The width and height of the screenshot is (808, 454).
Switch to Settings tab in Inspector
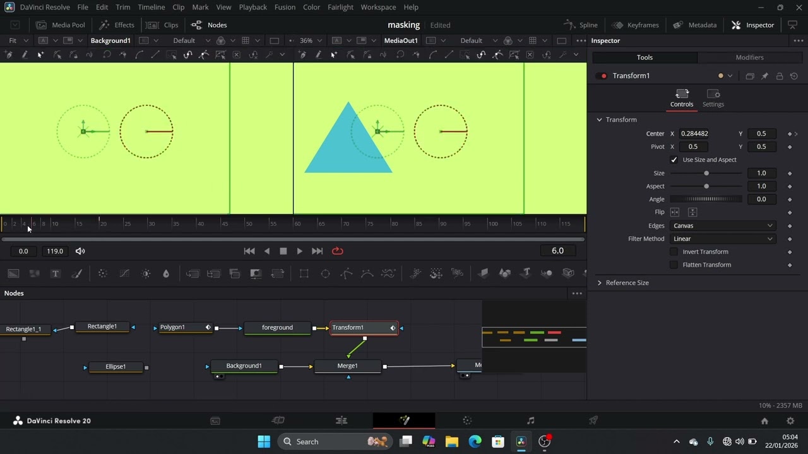pyautogui.click(x=713, y=98)
